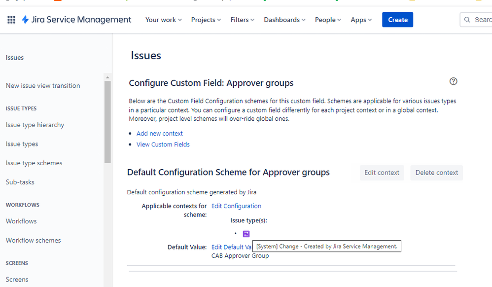Open Workflow schemes in the sidebar

(33, 240)
